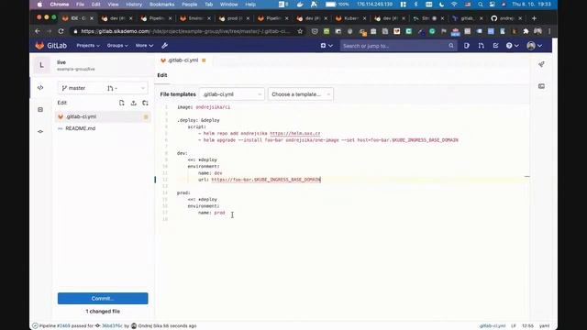
Task: Click the yaml language indicator in status bar
Action: 544,326
